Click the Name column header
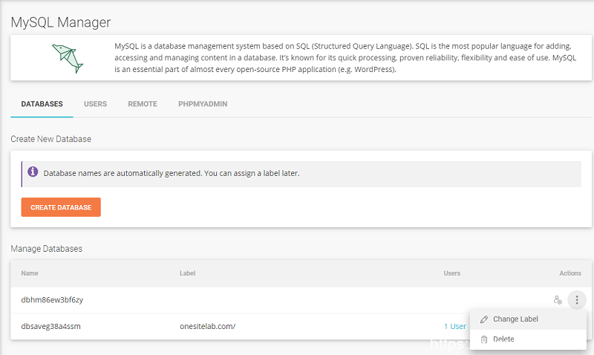The image size is (594, 355). tap(30, 273)
